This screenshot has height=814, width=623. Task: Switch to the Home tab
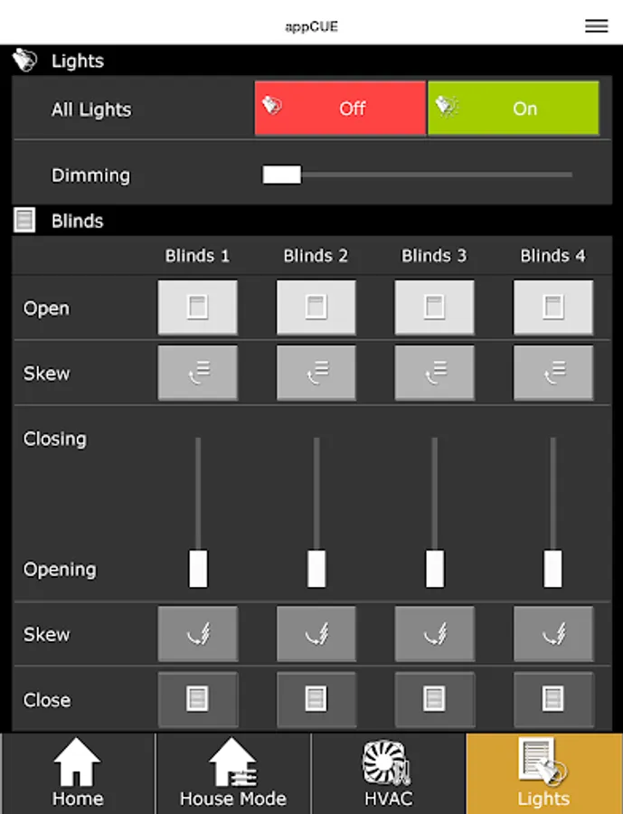[78, 773]
